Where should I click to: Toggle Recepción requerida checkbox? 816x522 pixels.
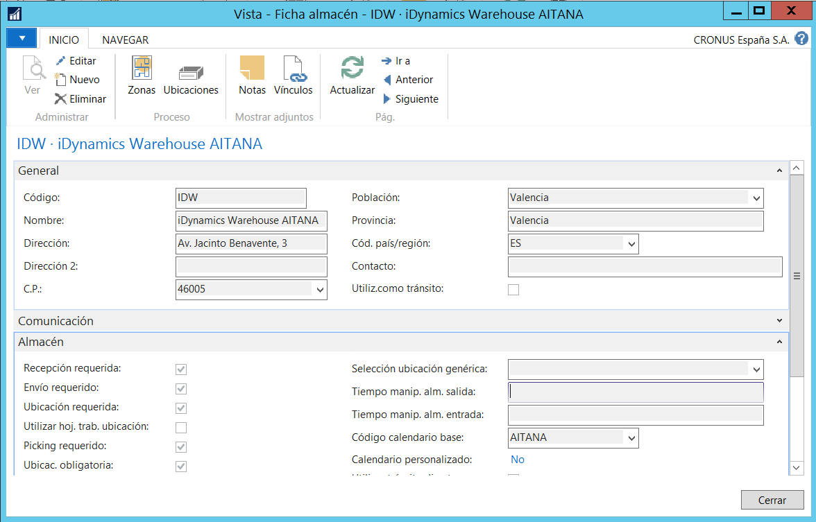181,369
